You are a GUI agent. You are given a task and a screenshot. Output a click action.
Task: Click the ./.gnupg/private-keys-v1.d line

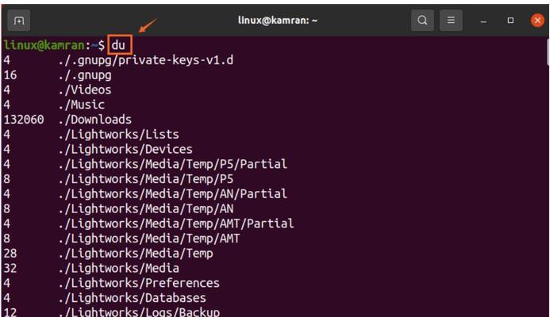(118, 60)
